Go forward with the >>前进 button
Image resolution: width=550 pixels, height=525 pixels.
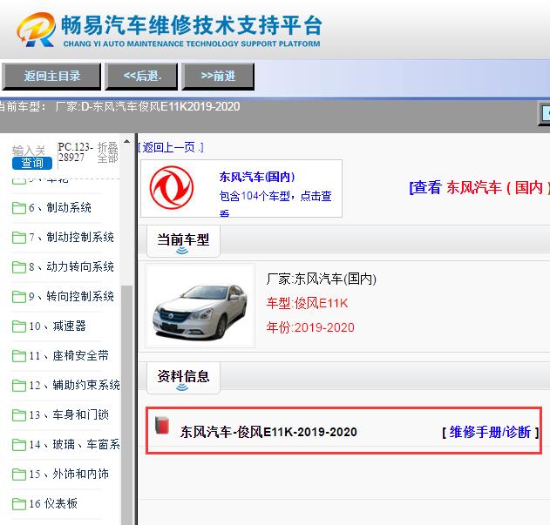[x=218, y=76]
